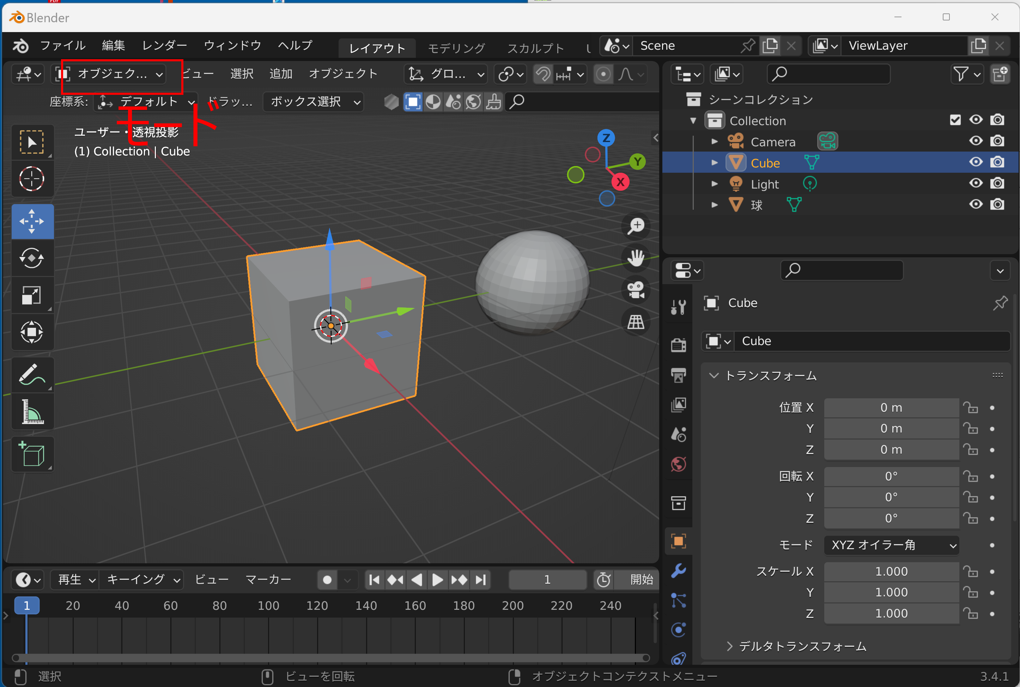Screen dimensions: 1020x687
Task: Hide the Camera in the viewport
Action: point(976,141)
